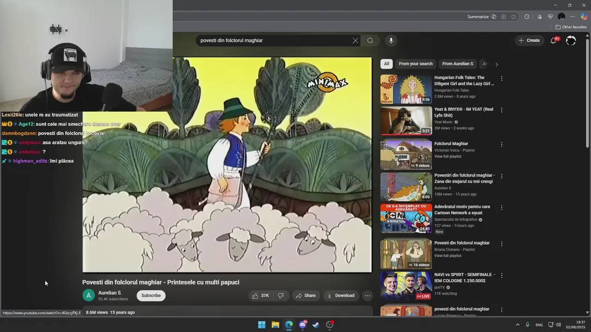
Task: Open options for Cartoon Network video
Action: coord(501,207)
